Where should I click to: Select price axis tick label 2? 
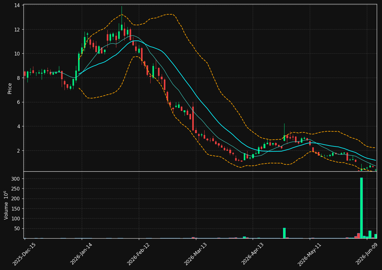[19, 150]
